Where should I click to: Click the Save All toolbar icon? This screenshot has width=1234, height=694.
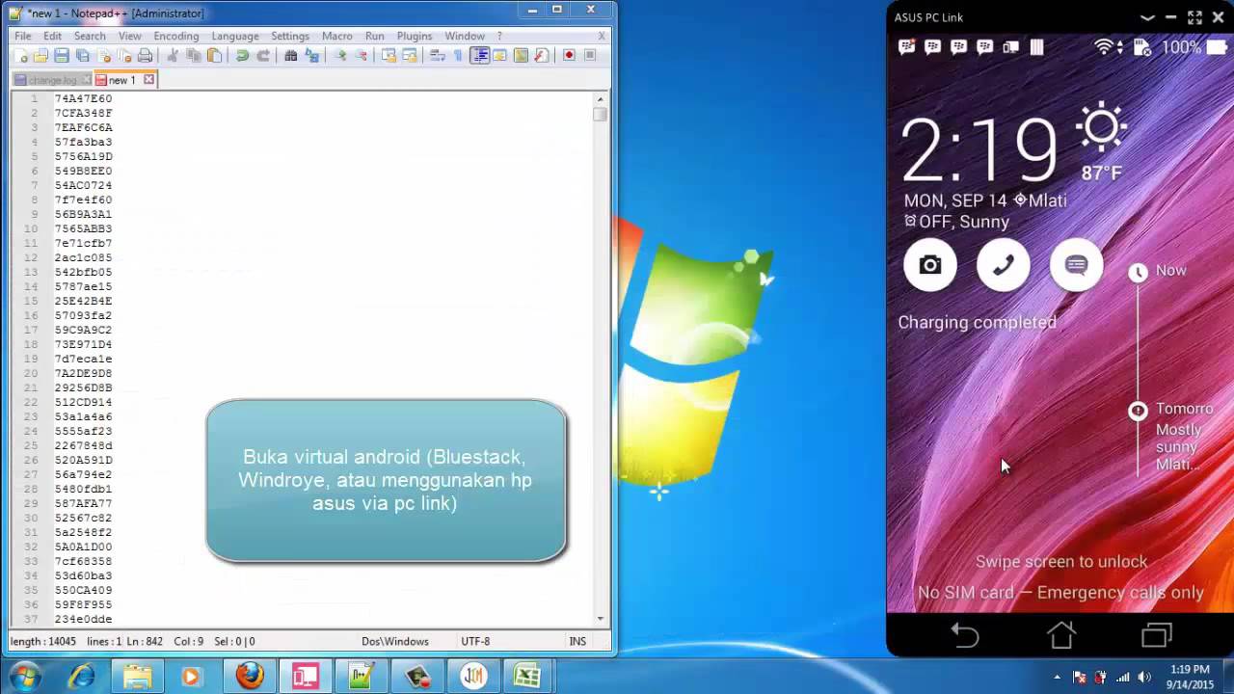pyautogui.click(x=82, y=55)
